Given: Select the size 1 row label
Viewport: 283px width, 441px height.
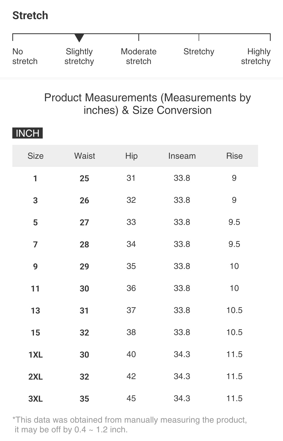Looking at the screenshot, I should [35, 178].
